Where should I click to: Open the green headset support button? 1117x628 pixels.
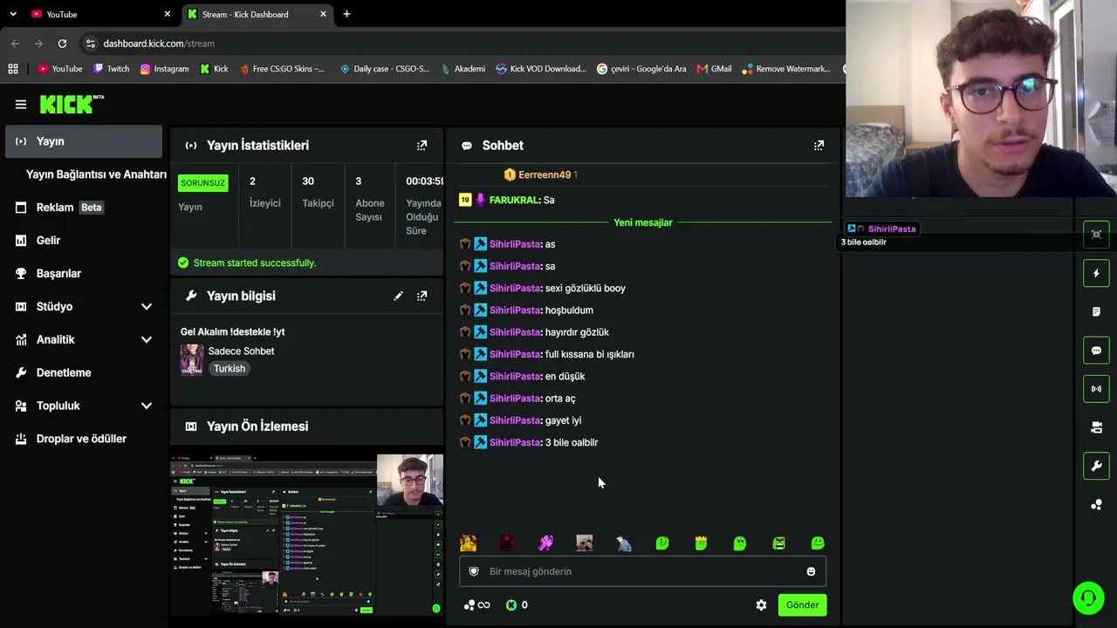click(x=1088, y=598)
